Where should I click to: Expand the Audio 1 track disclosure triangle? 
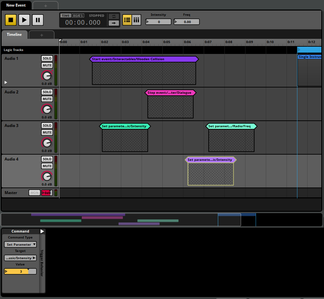pos(6,82)
